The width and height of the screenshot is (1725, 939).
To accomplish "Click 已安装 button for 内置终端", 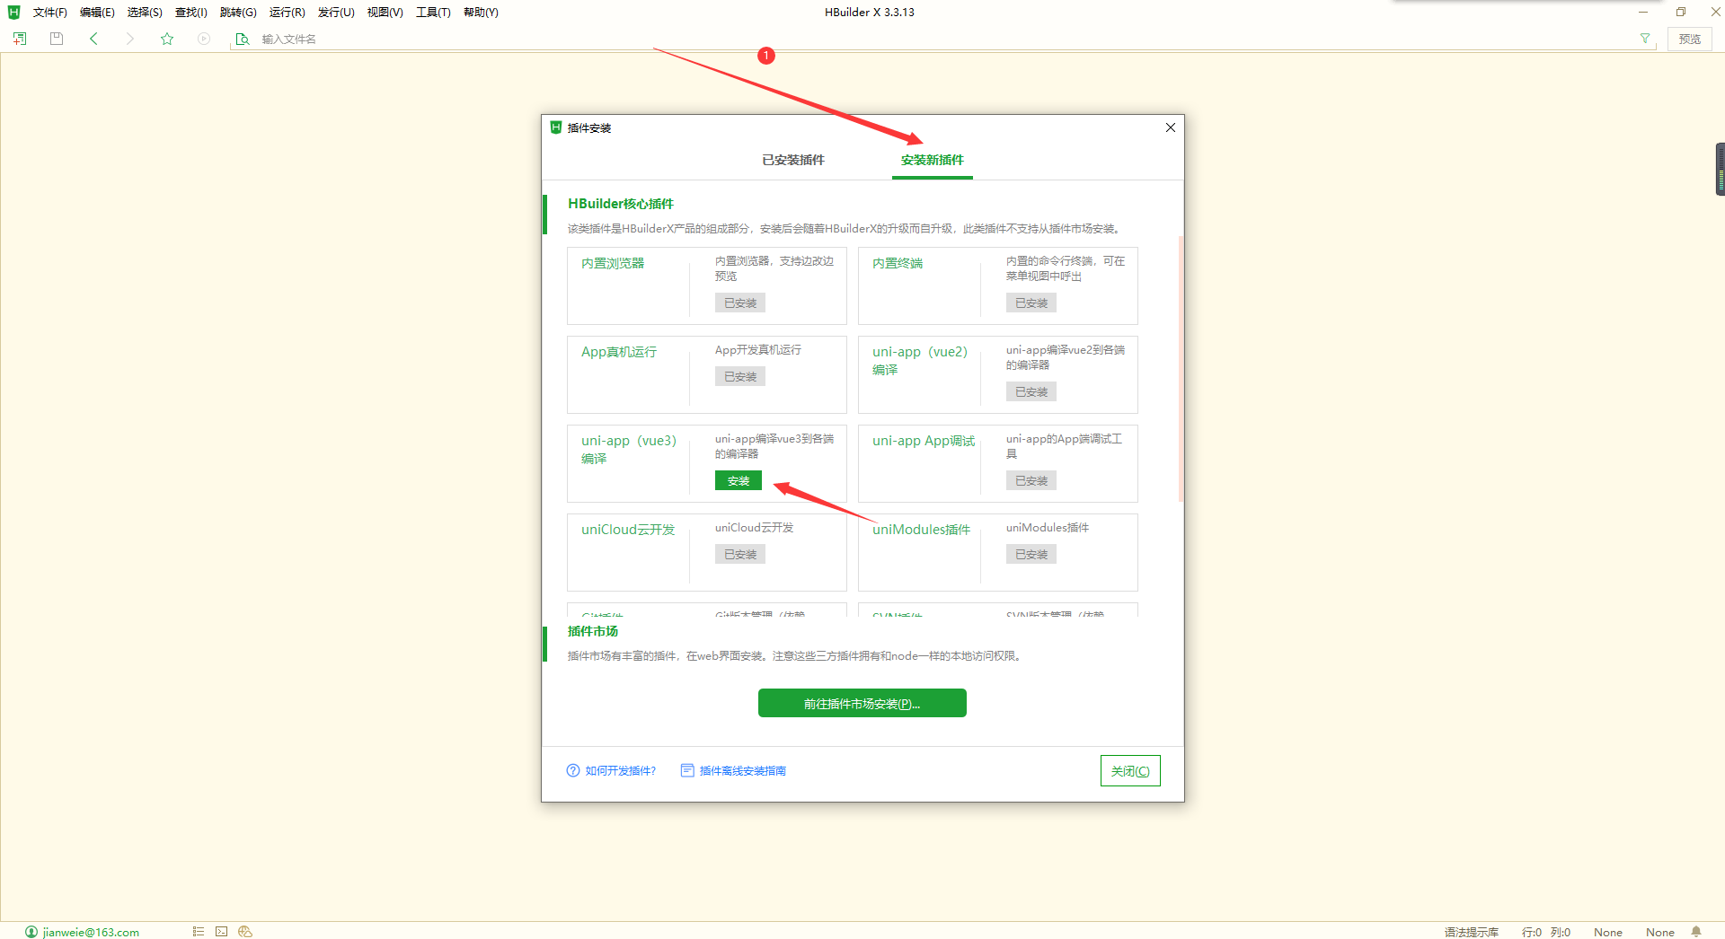I will click(x=1031, y=303).
